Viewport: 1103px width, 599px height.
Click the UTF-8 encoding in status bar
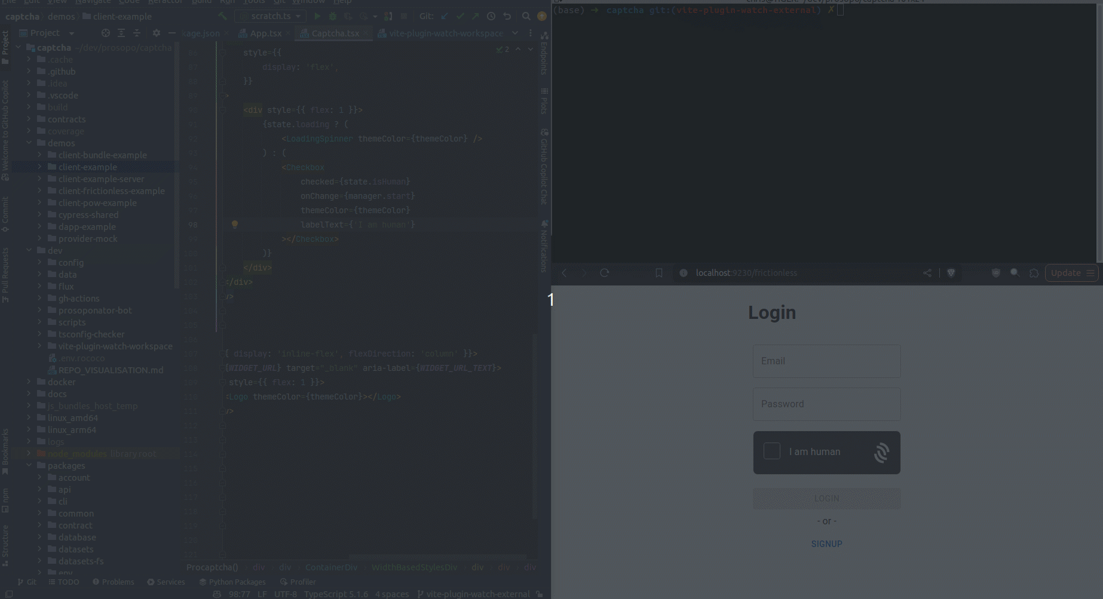[285, 594]
